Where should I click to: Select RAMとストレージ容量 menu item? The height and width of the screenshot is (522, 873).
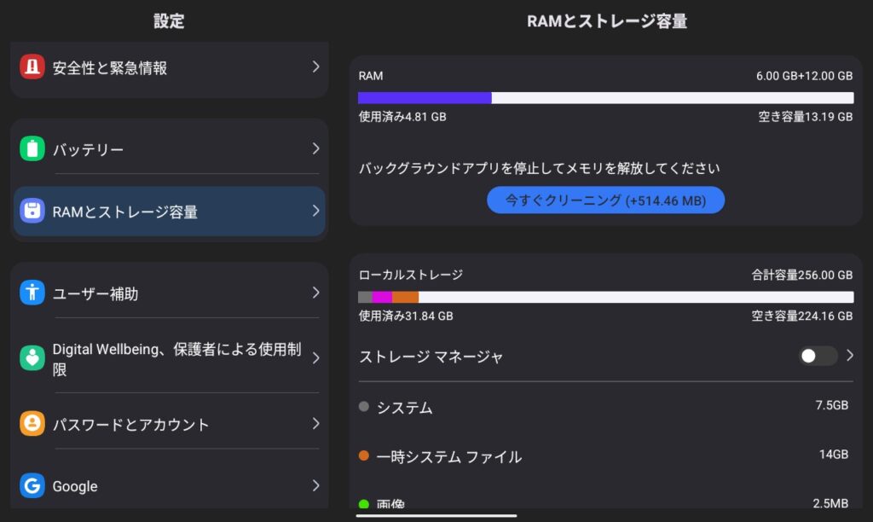point(170,212)
